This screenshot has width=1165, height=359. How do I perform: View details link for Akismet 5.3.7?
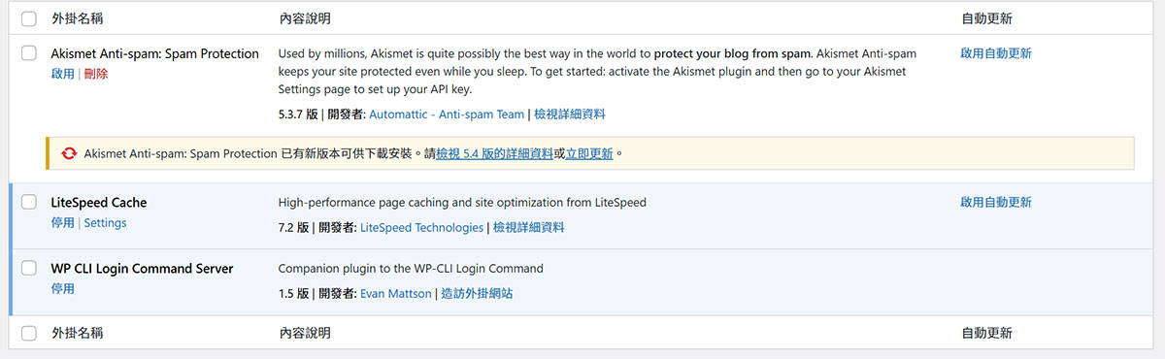[570, 114]
